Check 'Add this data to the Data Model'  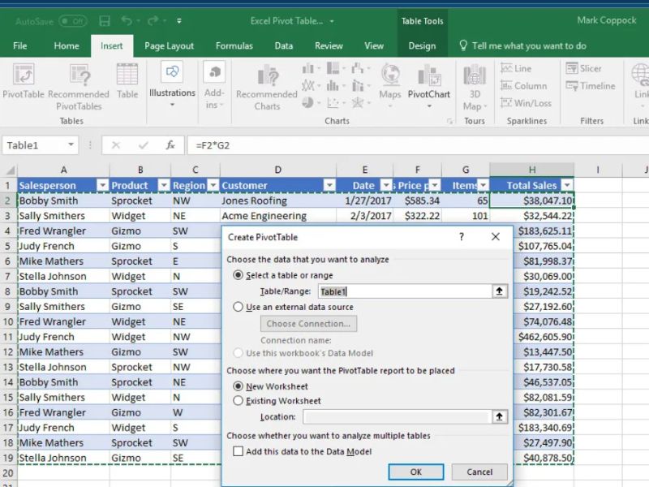point(239,451)
